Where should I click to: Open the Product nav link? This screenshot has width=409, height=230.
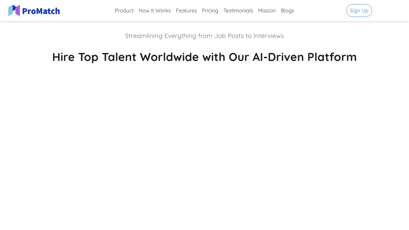(124, 11)
